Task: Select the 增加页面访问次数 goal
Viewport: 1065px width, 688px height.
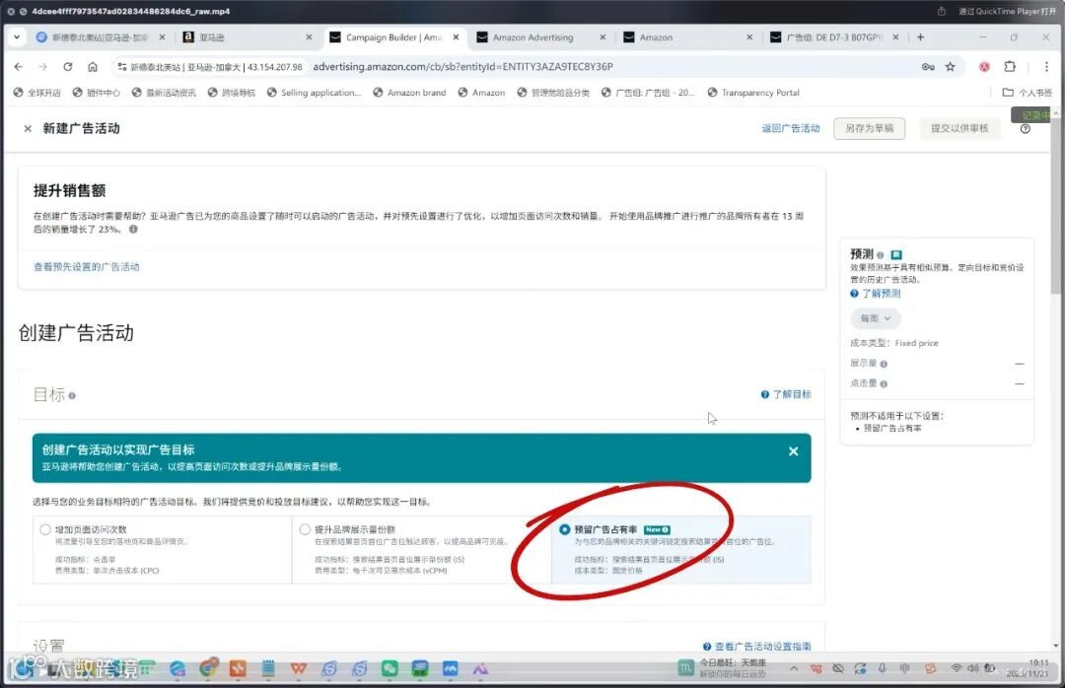Action: click(x=44, y=529)
